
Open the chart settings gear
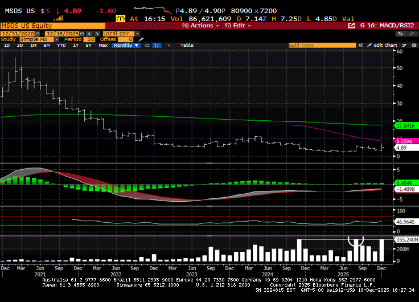[414, 45]
